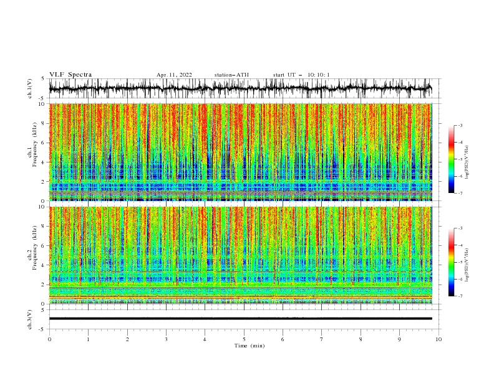This screenshot has width=494, height=381.
Task: Click the "Time (min)" axis title
Action: coord(249,346)
